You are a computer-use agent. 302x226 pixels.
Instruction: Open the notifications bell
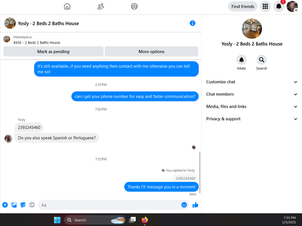click(278, 7)
